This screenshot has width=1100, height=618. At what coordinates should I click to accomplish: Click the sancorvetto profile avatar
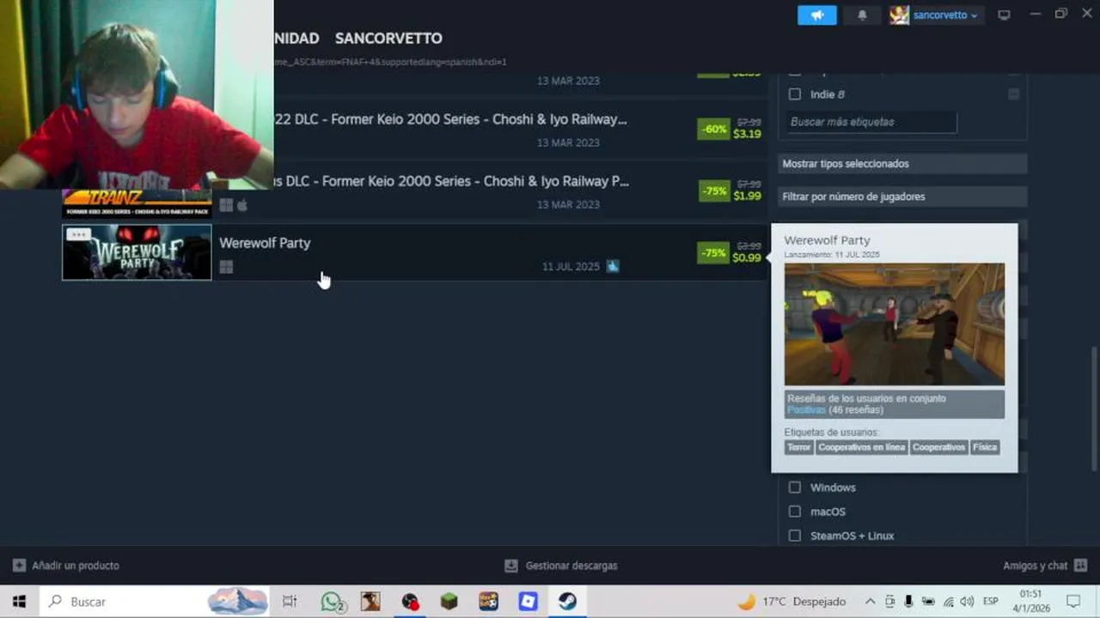[899, 15]
